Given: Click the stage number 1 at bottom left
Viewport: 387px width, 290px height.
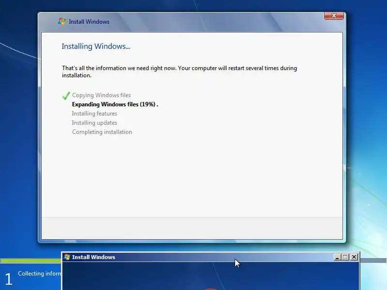Looking at the screenshot, I should pos(9,279).
